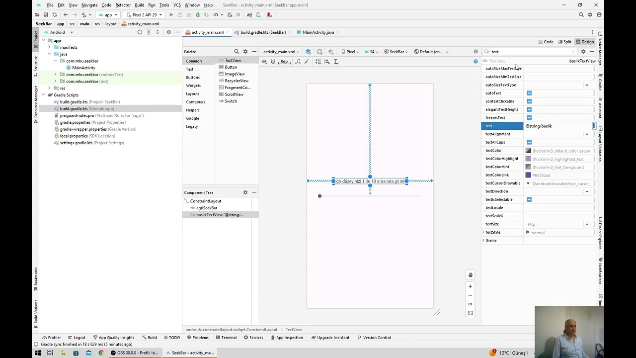The image size is (636, 358).
Task: Open the Pixel 2 API 29 device dropdown
Action: (x=144, y=15)
